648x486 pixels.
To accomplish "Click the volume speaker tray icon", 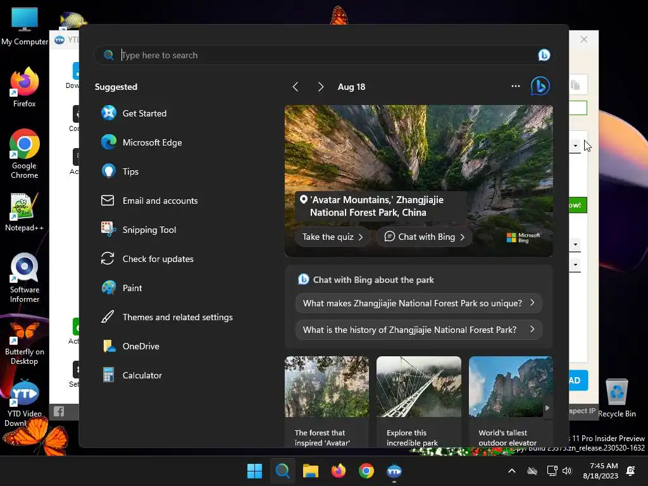I will (x=567, y=471).
